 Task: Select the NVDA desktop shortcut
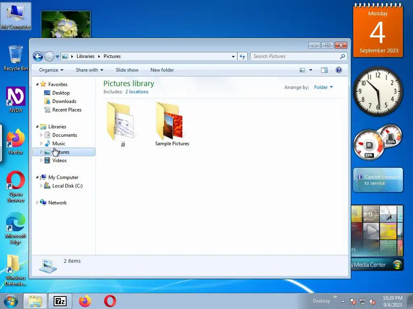point(16,100)
